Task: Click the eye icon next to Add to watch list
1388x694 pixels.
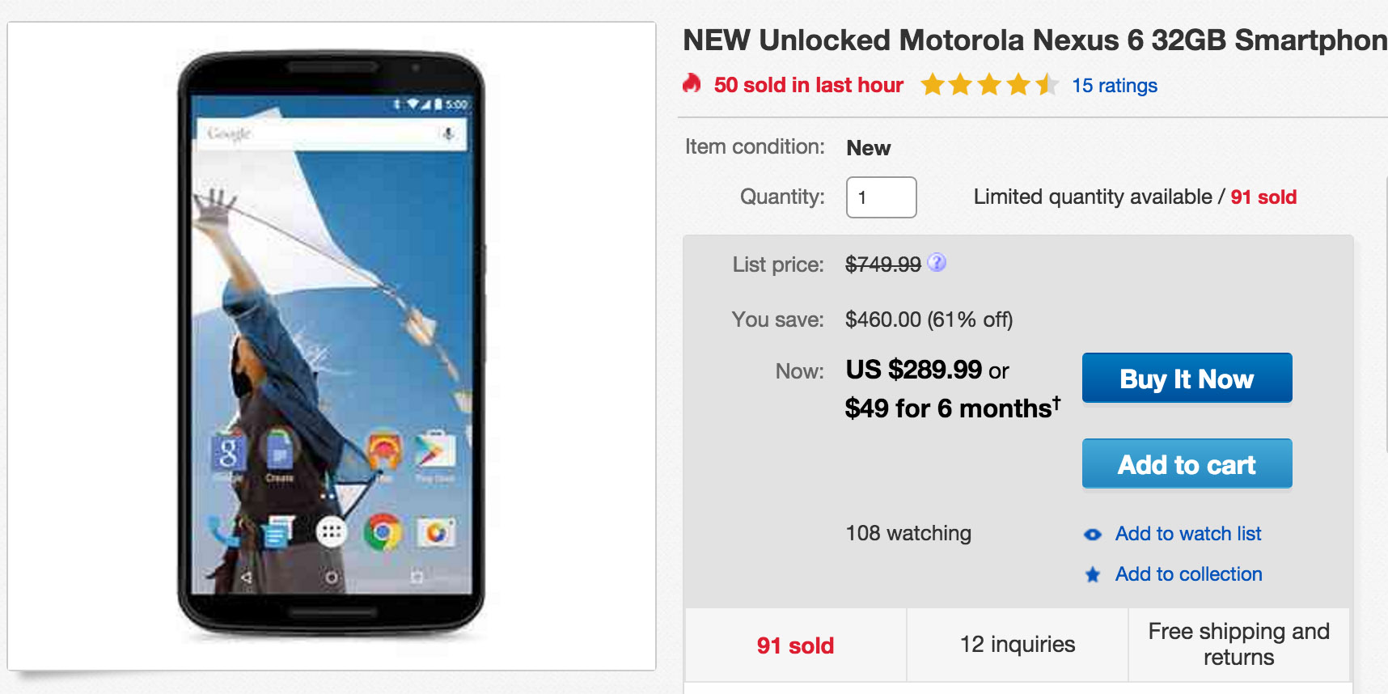Action: tap(1092, 534)
